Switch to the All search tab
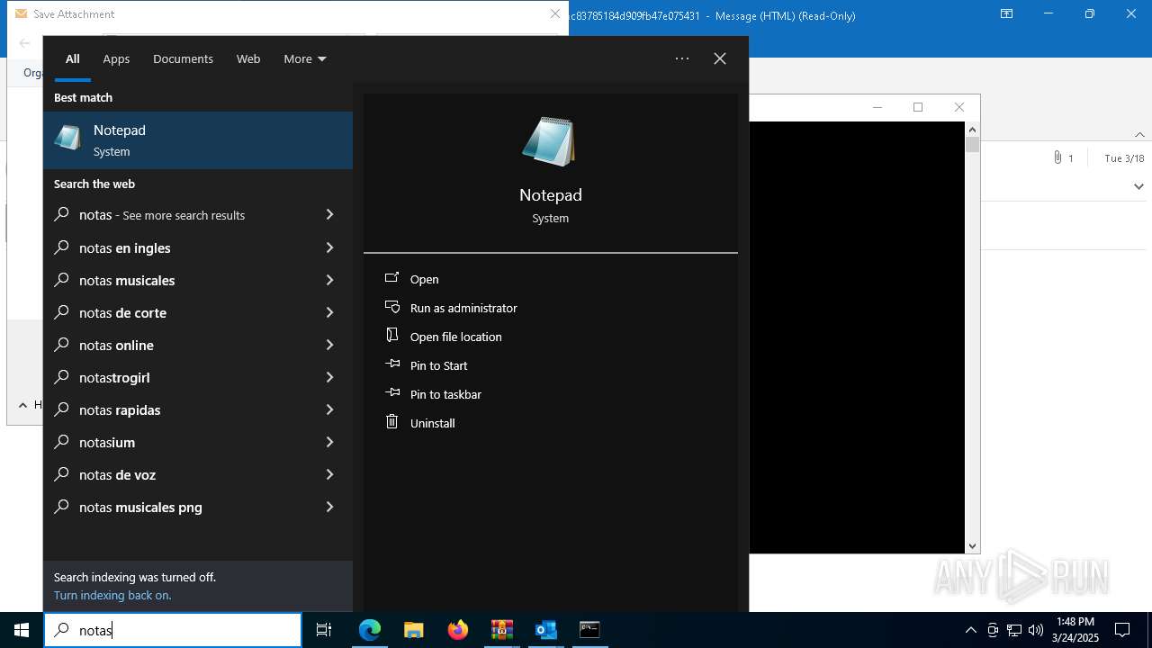Viewport: 1152px width, 648px height. [73, 58]
